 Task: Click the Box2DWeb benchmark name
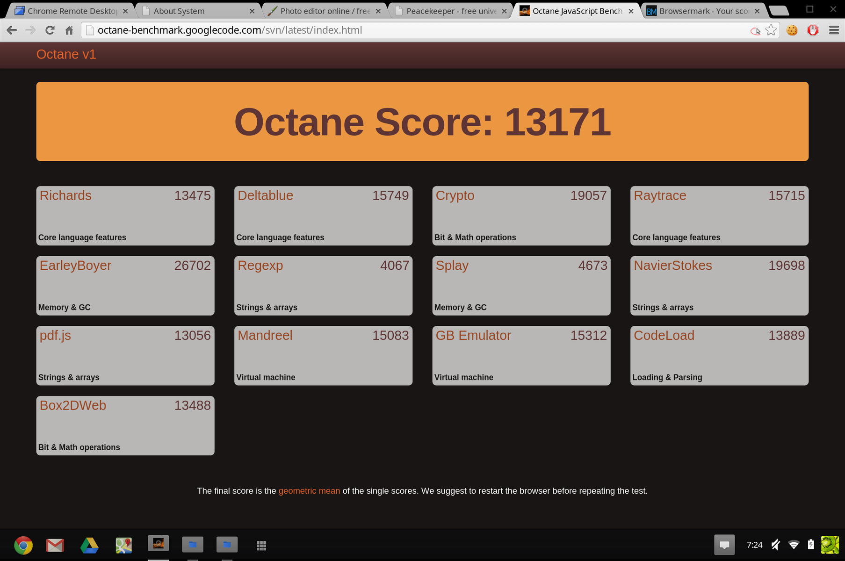tap(73, 405)
